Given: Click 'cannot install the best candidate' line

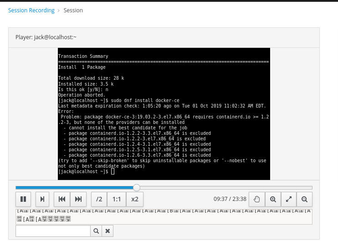Looking at the screenshot, I should click(x=125, y=128).
